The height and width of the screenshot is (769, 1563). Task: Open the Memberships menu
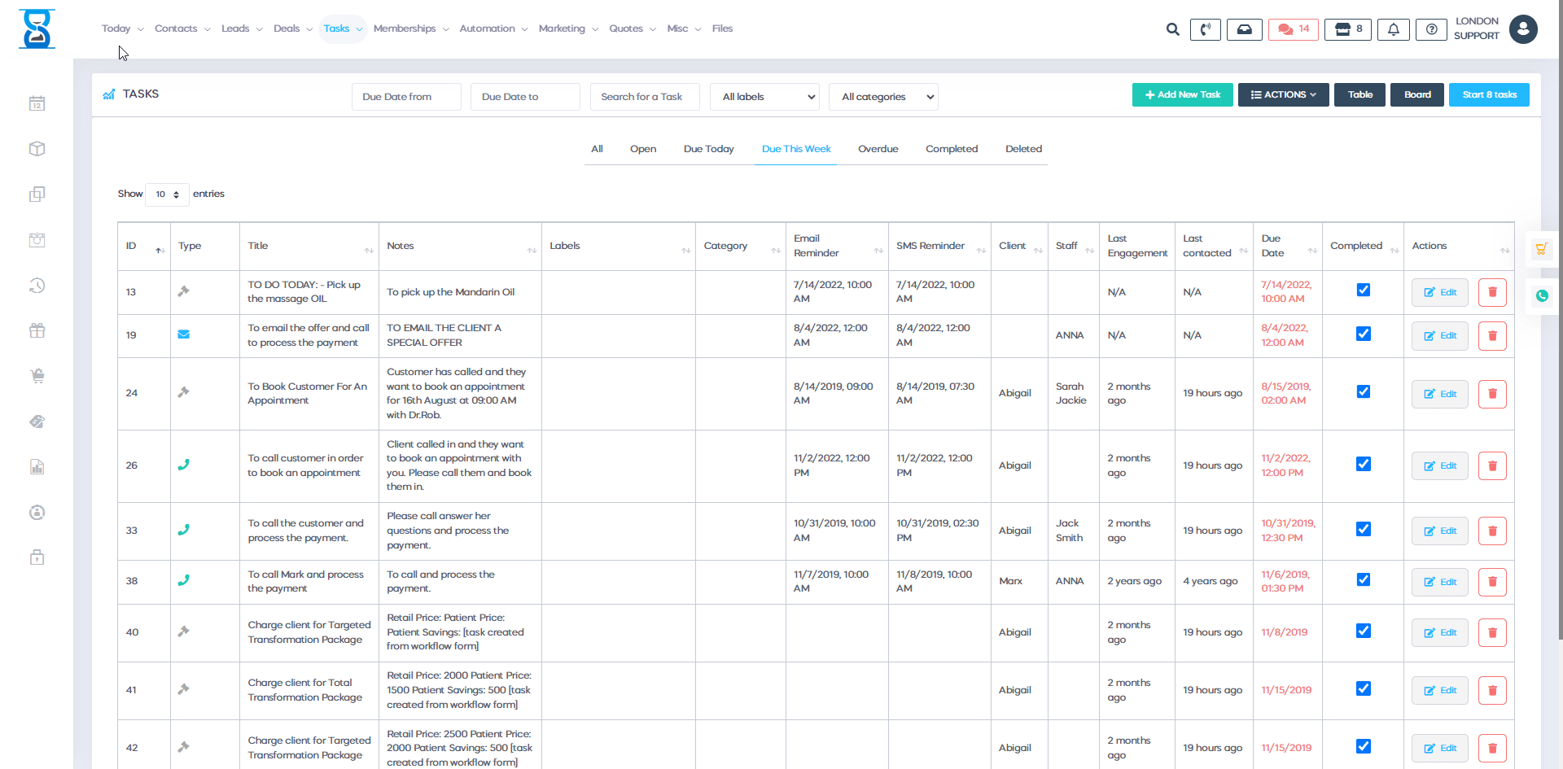405,28
